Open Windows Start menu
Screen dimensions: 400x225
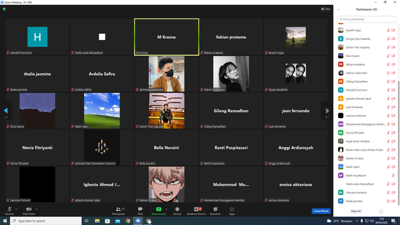(x=5, y=221)
